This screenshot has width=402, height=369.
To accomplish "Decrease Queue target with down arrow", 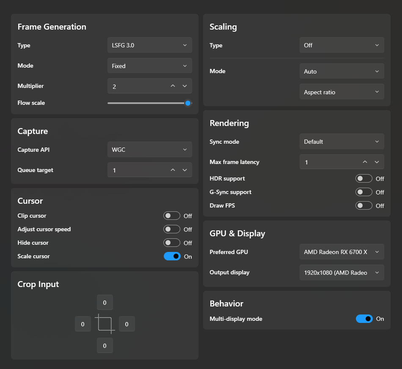I will point(184,170).
